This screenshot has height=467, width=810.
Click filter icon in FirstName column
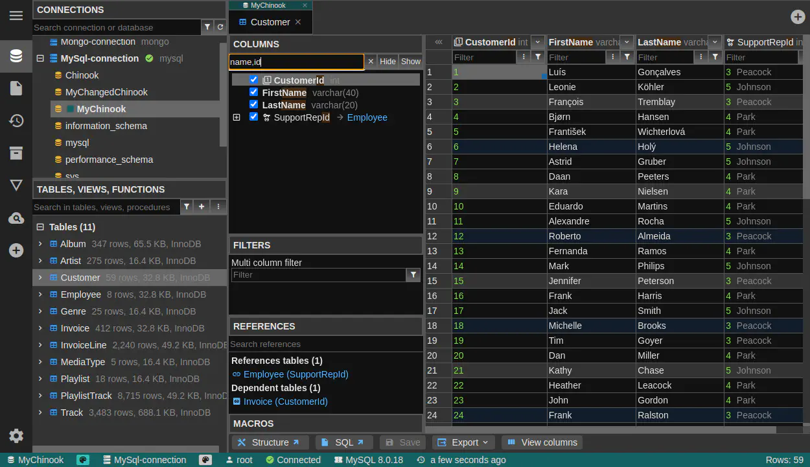pyautogui.click(x=627, y=57)
